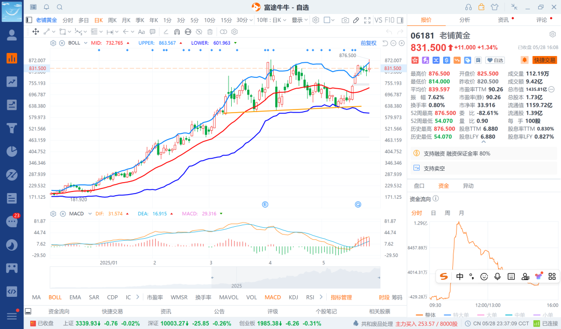Toggle the magnet snap tool

tap(177, 32)
